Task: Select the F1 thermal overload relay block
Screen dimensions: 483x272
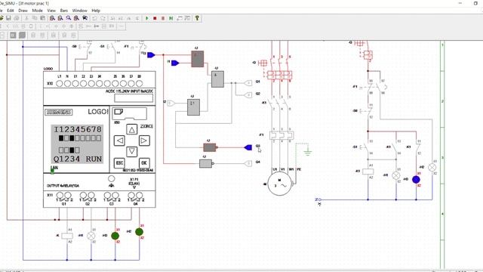Action: (281, 135)
